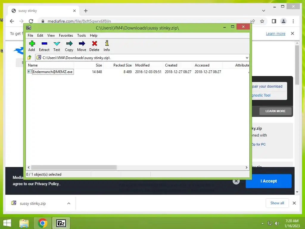Screen dimensions: 305x229
Task: Open a new Chrome tab
Action: (86, 11)
